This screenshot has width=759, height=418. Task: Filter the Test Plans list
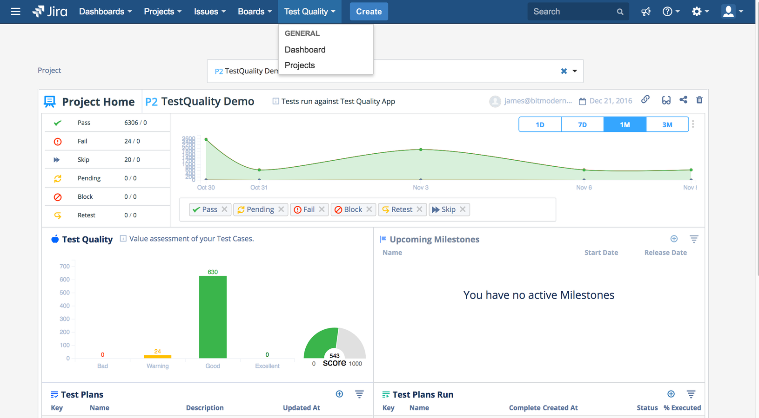359,394
